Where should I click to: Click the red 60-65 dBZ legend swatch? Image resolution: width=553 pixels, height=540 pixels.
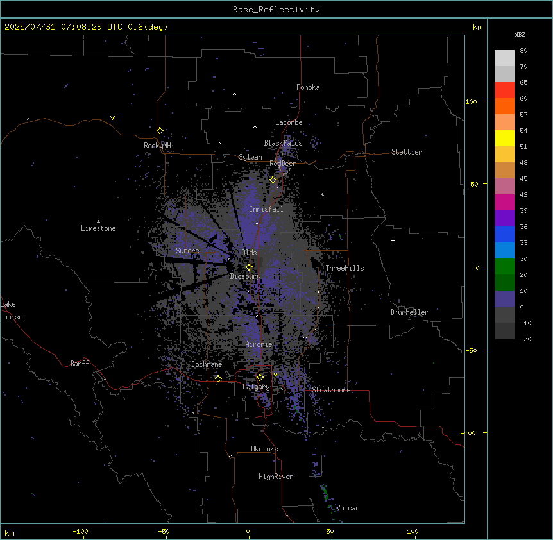[x=504, y=90]
